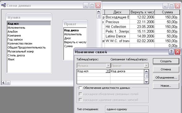Close the Изменение связей dialog
Screen dimensions: 182x113
point(178,52)
